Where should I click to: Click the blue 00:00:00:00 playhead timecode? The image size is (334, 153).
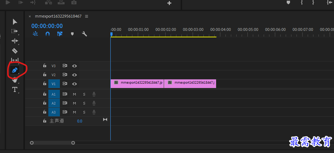(47, 26)
